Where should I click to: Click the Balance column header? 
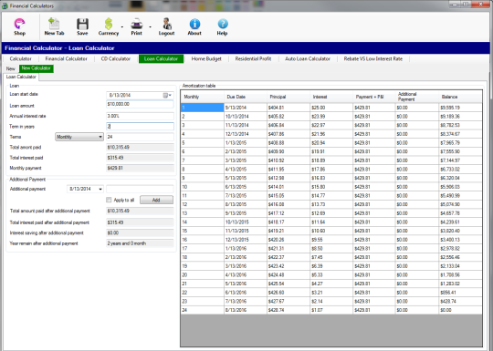(x=460, y=97)
